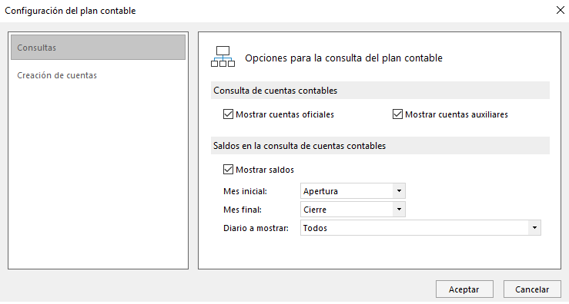Image resolution: width=569 pixels, height=304 pixels.
Task: Select Consultas in the left panel
Action: 98,48
